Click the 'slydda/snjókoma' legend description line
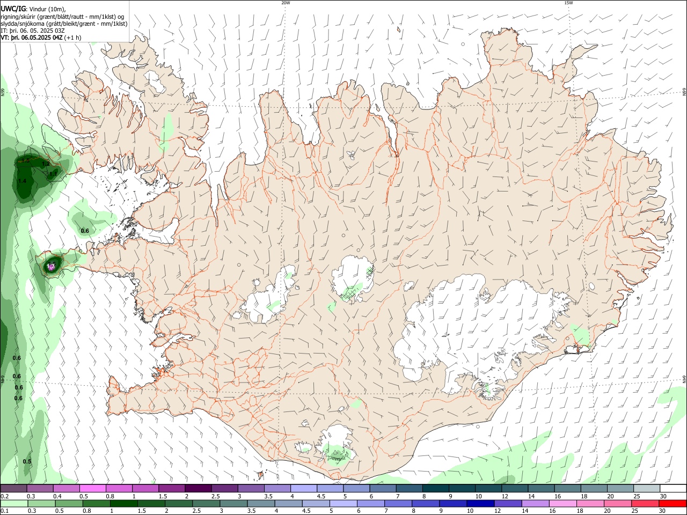The height and width of the screenshot is (515, 687). tap(64, 24)
